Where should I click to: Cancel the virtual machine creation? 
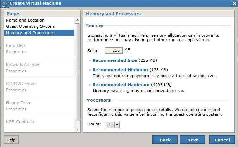pyautogui.click(x=222, y=140)
